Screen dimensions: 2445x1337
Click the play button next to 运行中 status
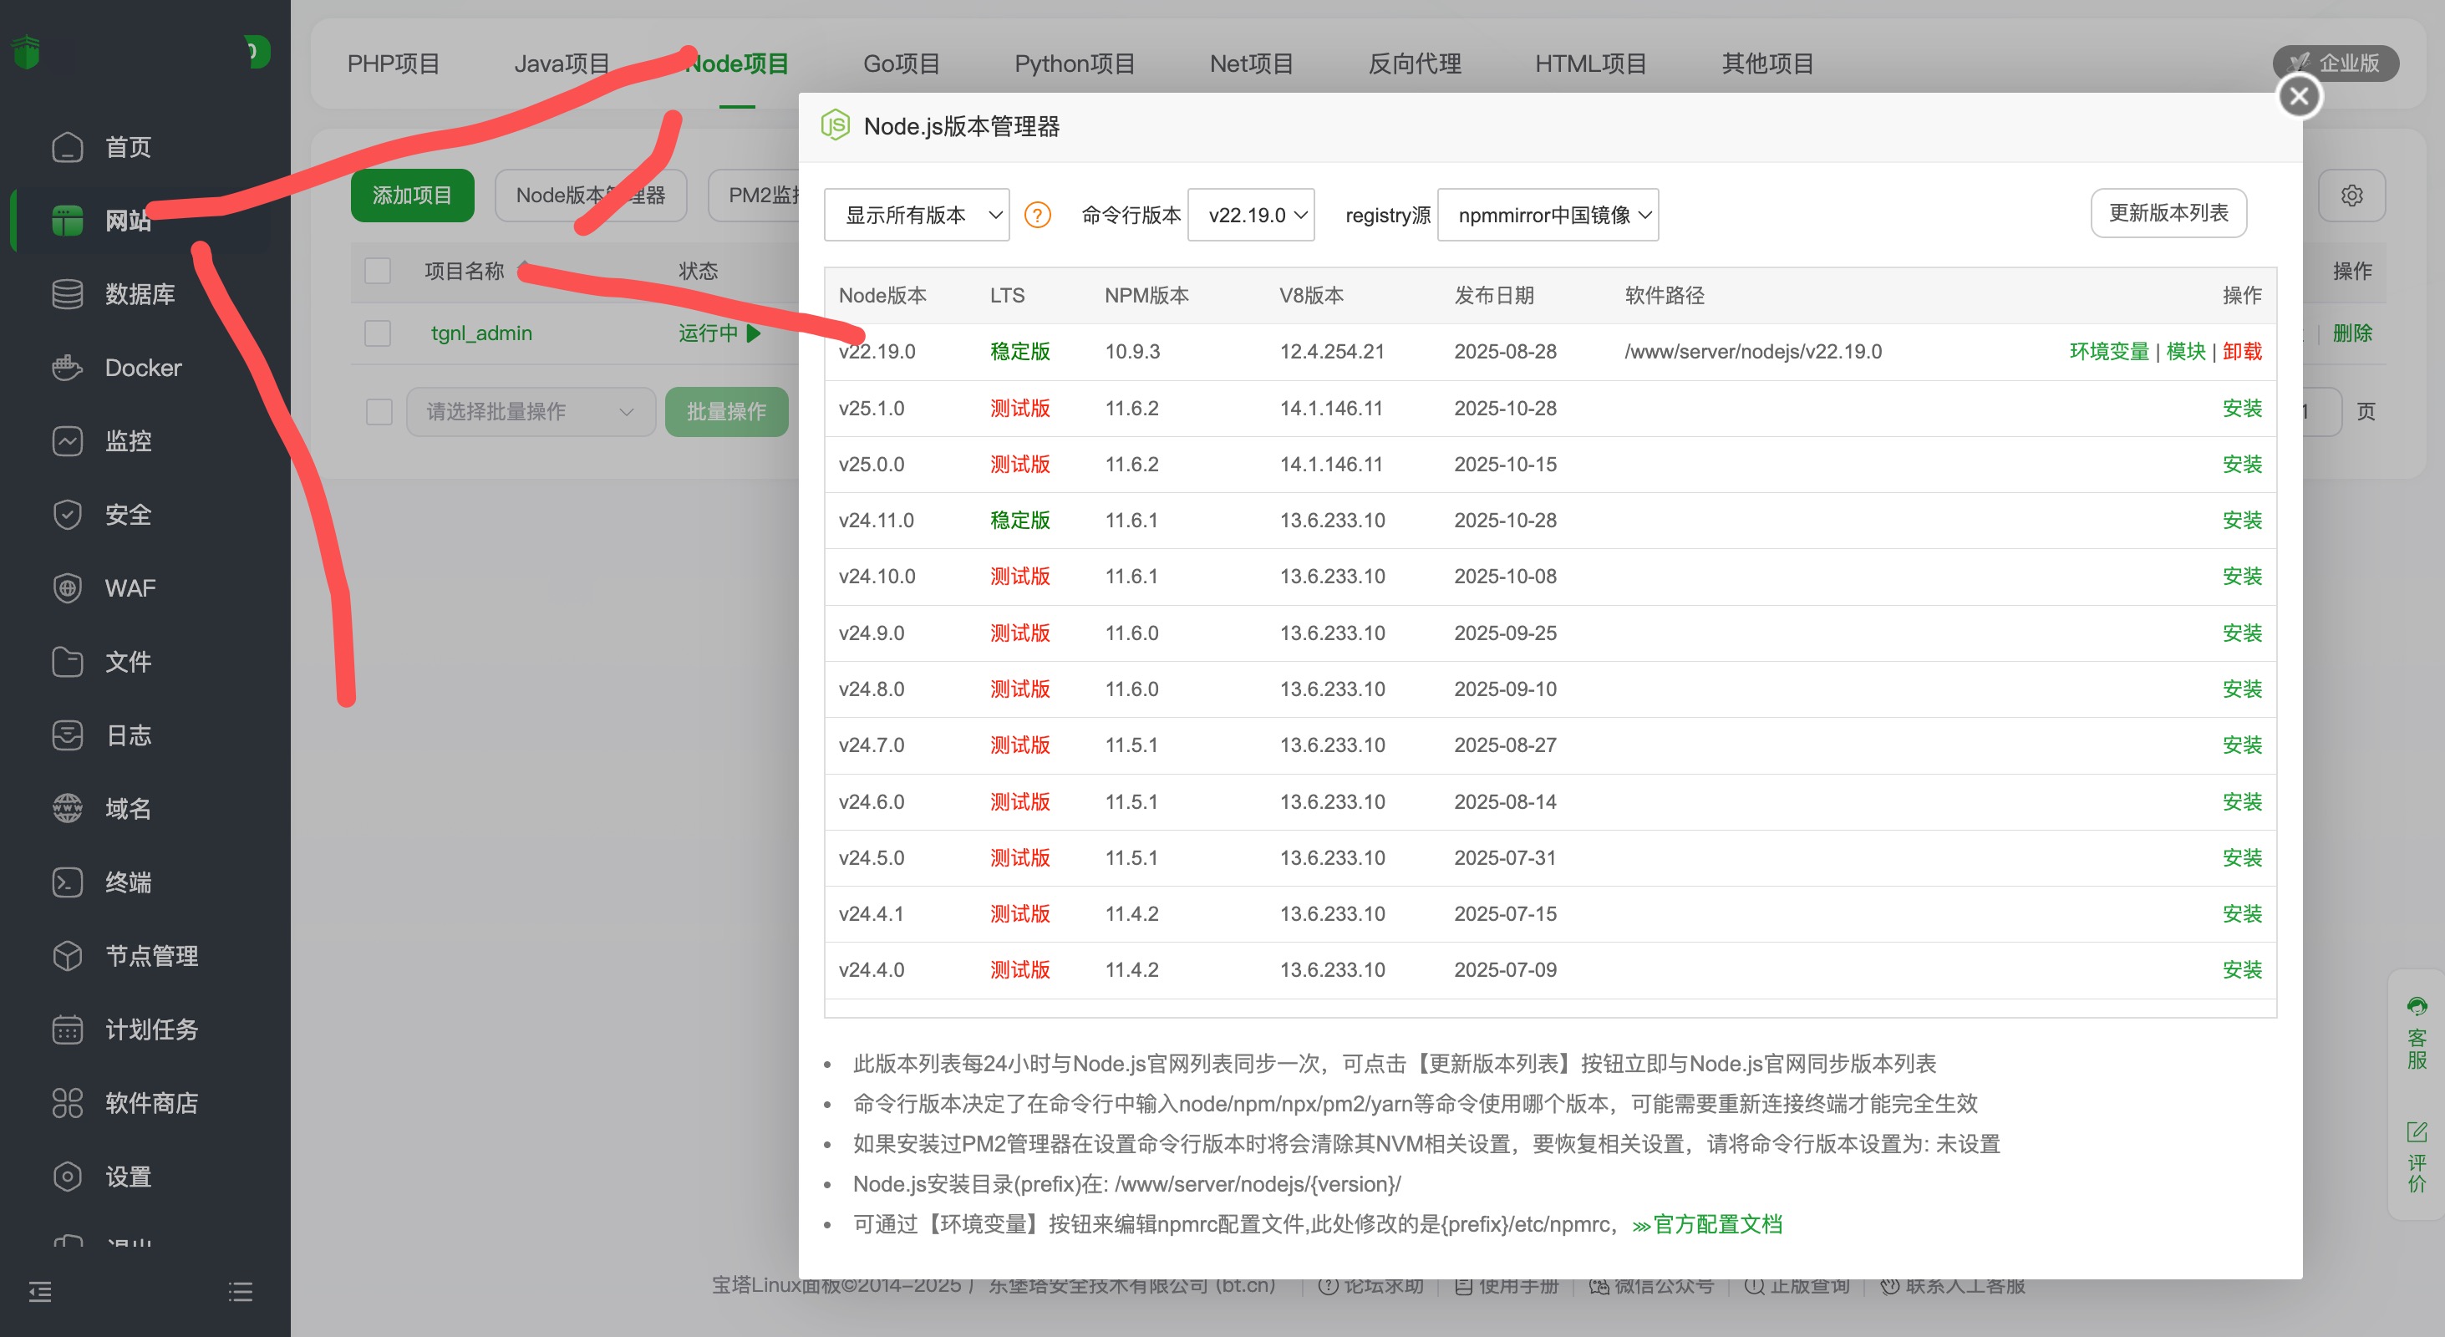coord(753,333)
